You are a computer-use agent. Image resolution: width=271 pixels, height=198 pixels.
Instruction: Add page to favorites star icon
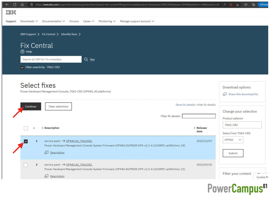click(237, 5)
